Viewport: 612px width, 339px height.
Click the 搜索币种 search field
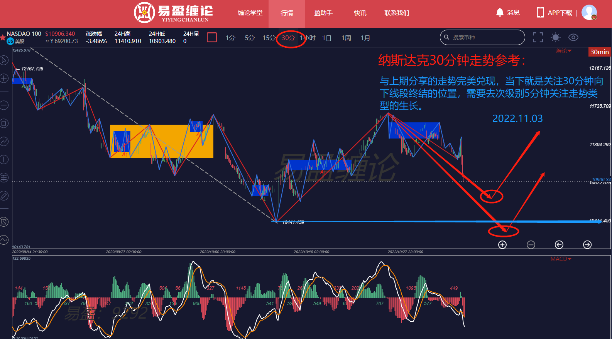482,37
